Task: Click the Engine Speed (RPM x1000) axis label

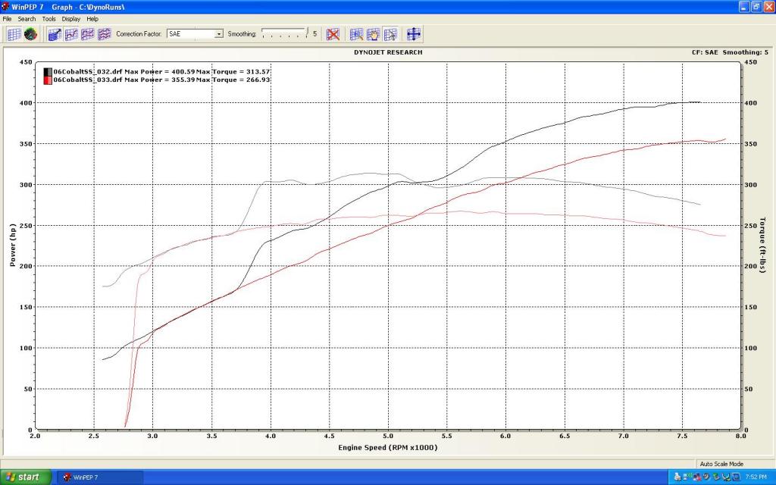Action: pos(387,448)
